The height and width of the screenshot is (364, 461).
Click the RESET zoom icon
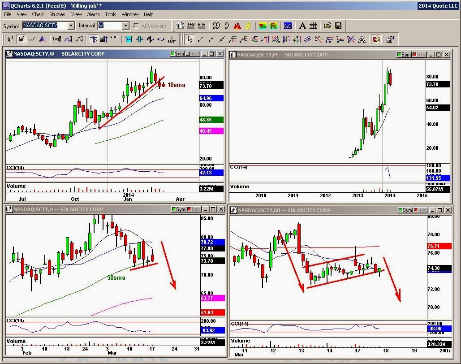click(x=172, y=39)
